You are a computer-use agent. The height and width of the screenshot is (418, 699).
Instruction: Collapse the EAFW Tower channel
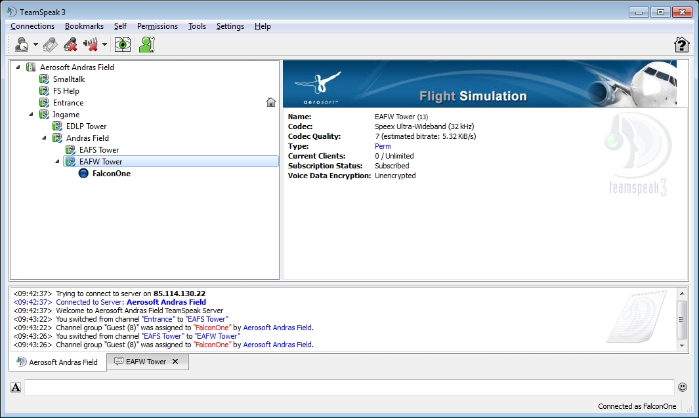click(57, 162)
